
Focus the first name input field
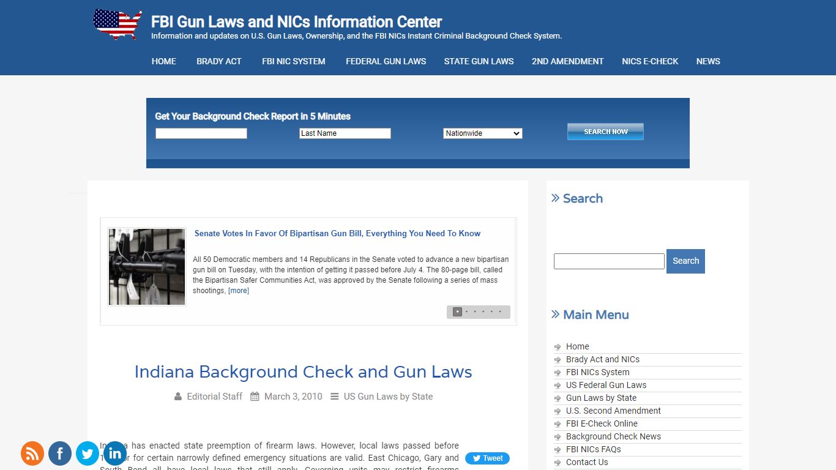(x=201, y=133)
